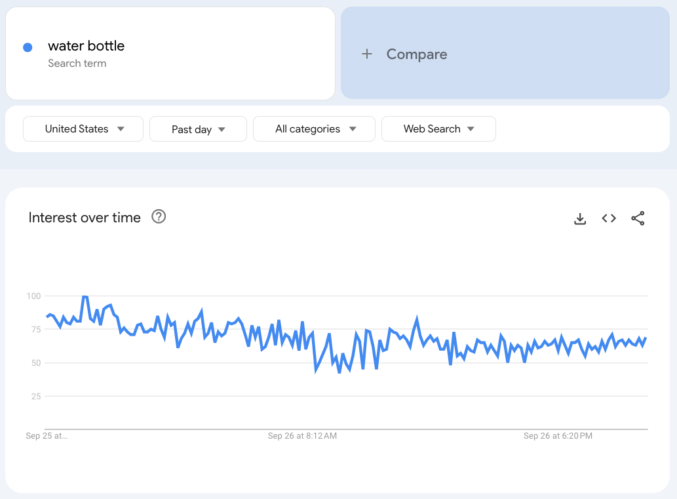This screenshot has height=499, width=677.
Task: Click the Sep 25 label on the left axis
Action: point(46,435)
